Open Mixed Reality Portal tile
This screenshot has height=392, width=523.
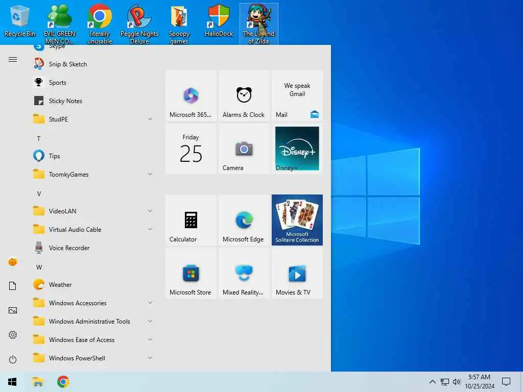point(244,273)
